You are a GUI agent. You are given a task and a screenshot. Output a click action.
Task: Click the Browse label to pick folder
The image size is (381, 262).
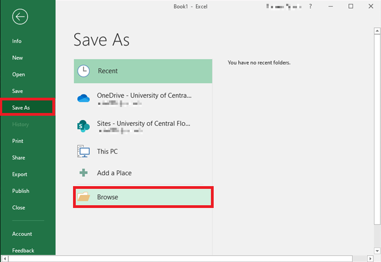(x=107, y=197)
